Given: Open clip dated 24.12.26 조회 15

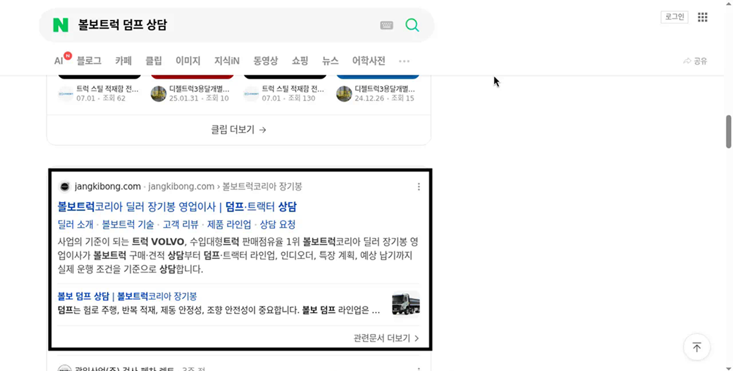Looking at the screenshot, I should coord(385,94).
